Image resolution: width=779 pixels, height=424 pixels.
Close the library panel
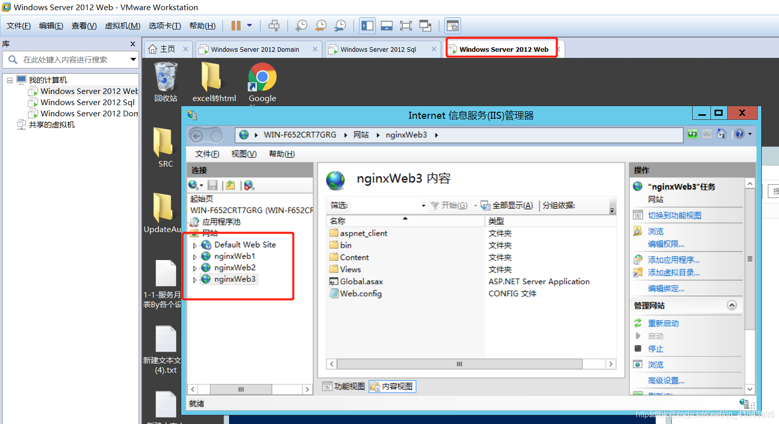[x=133, y=44]
